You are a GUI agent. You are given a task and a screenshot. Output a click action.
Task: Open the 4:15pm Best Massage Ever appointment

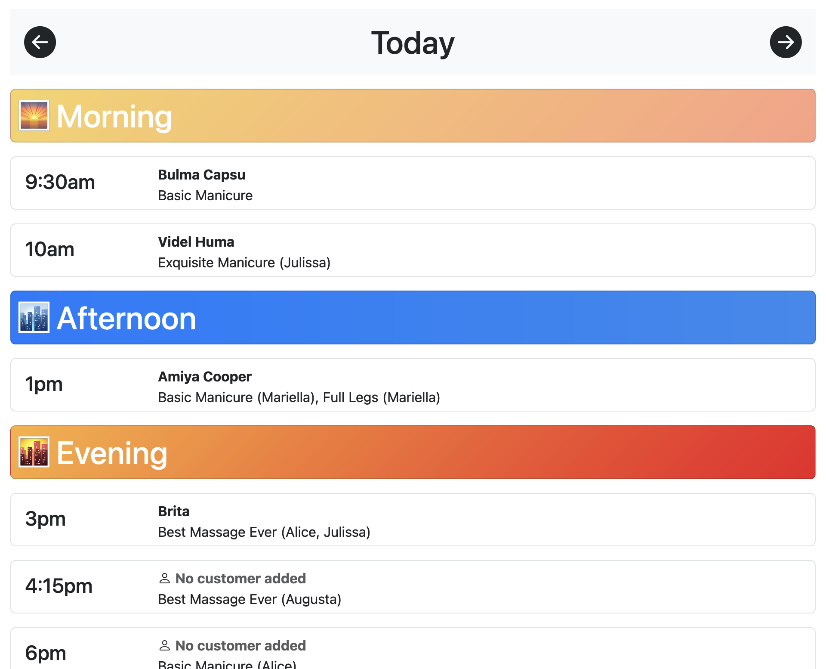tap(413, 587)
